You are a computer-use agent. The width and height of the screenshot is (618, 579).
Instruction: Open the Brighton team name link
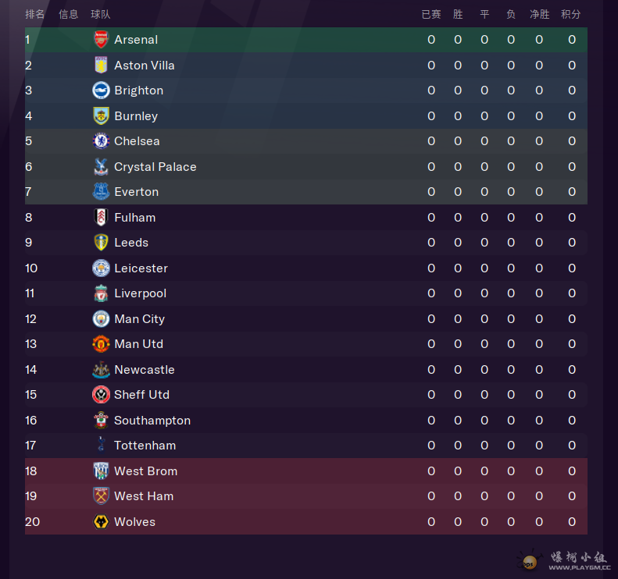(138, 91)
